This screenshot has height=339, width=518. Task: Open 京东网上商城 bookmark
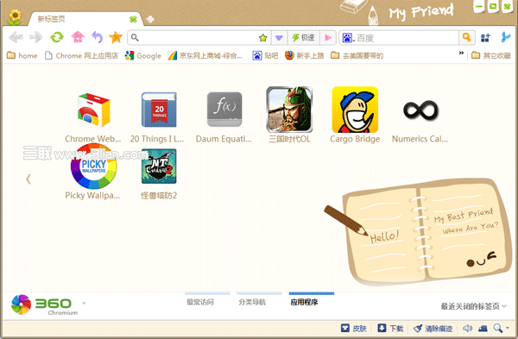click(x=205, y=55)
